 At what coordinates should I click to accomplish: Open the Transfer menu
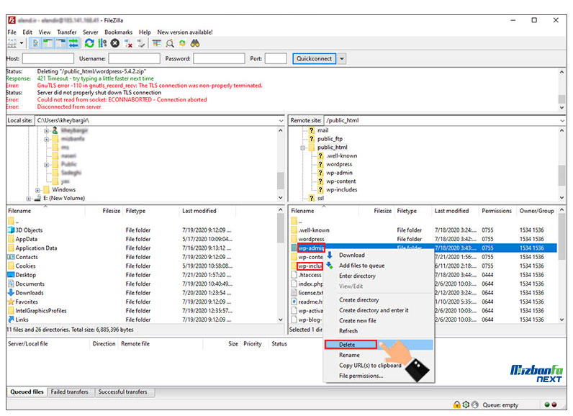pos(67,32)
